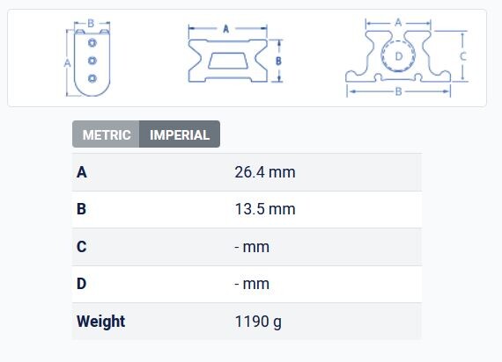This screenshot has width=502, height=362.
Task: Select the C dimension row label
Action: click(x=82, y=247)
